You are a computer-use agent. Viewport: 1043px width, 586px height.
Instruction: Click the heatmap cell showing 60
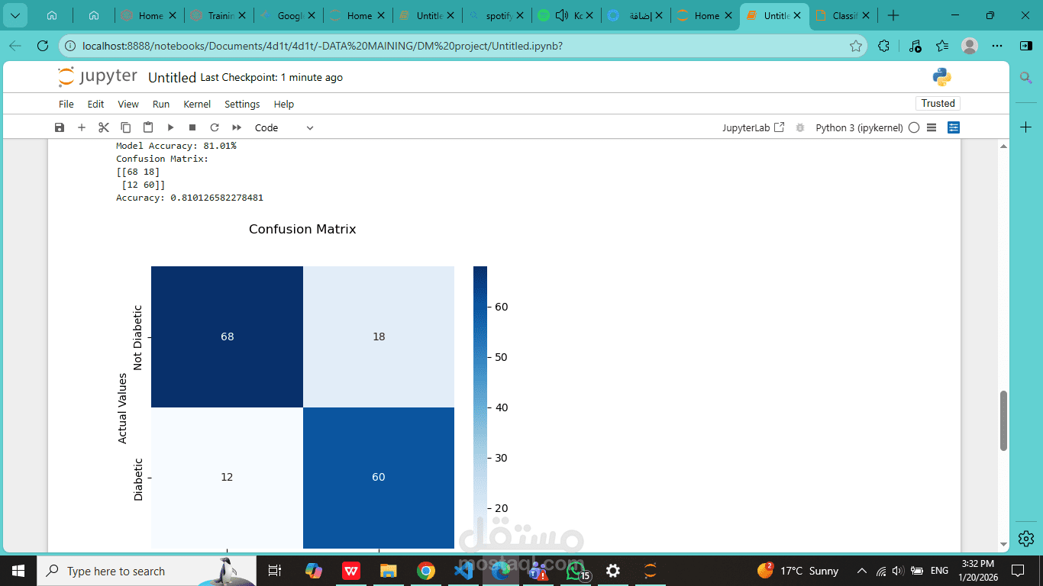tap(379, 477)
